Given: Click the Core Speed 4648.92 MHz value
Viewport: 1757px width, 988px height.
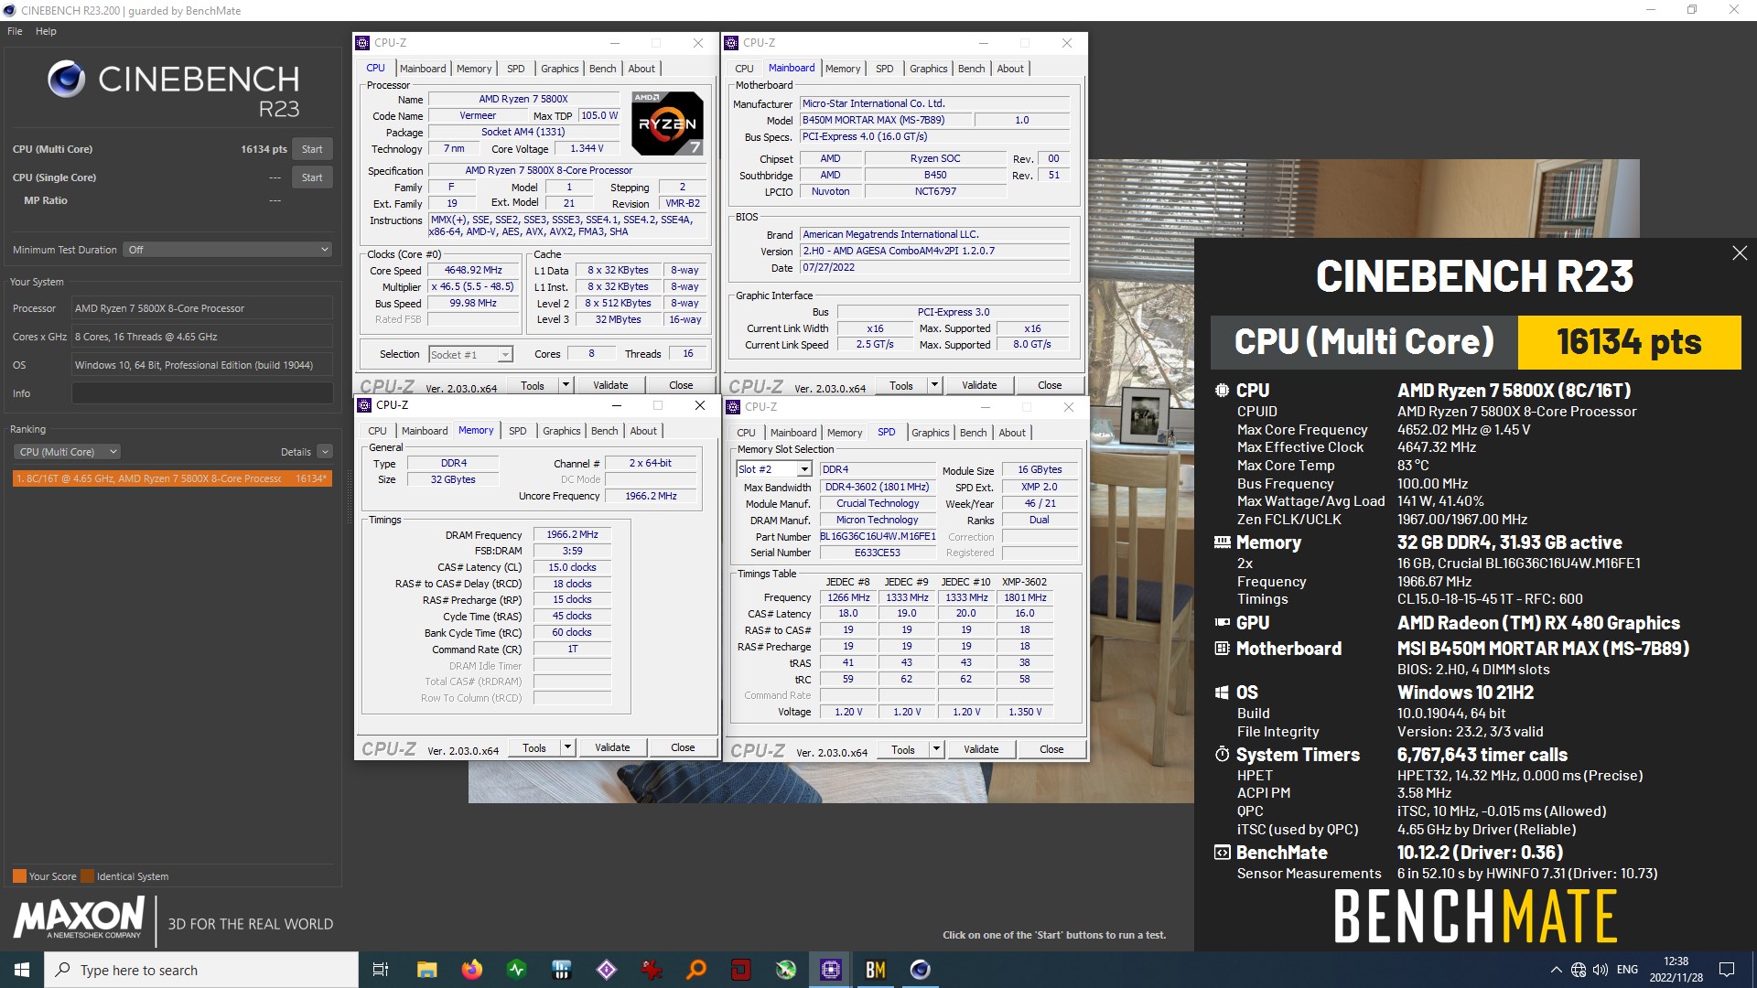Looking at the screenshot, I should 473,271.
